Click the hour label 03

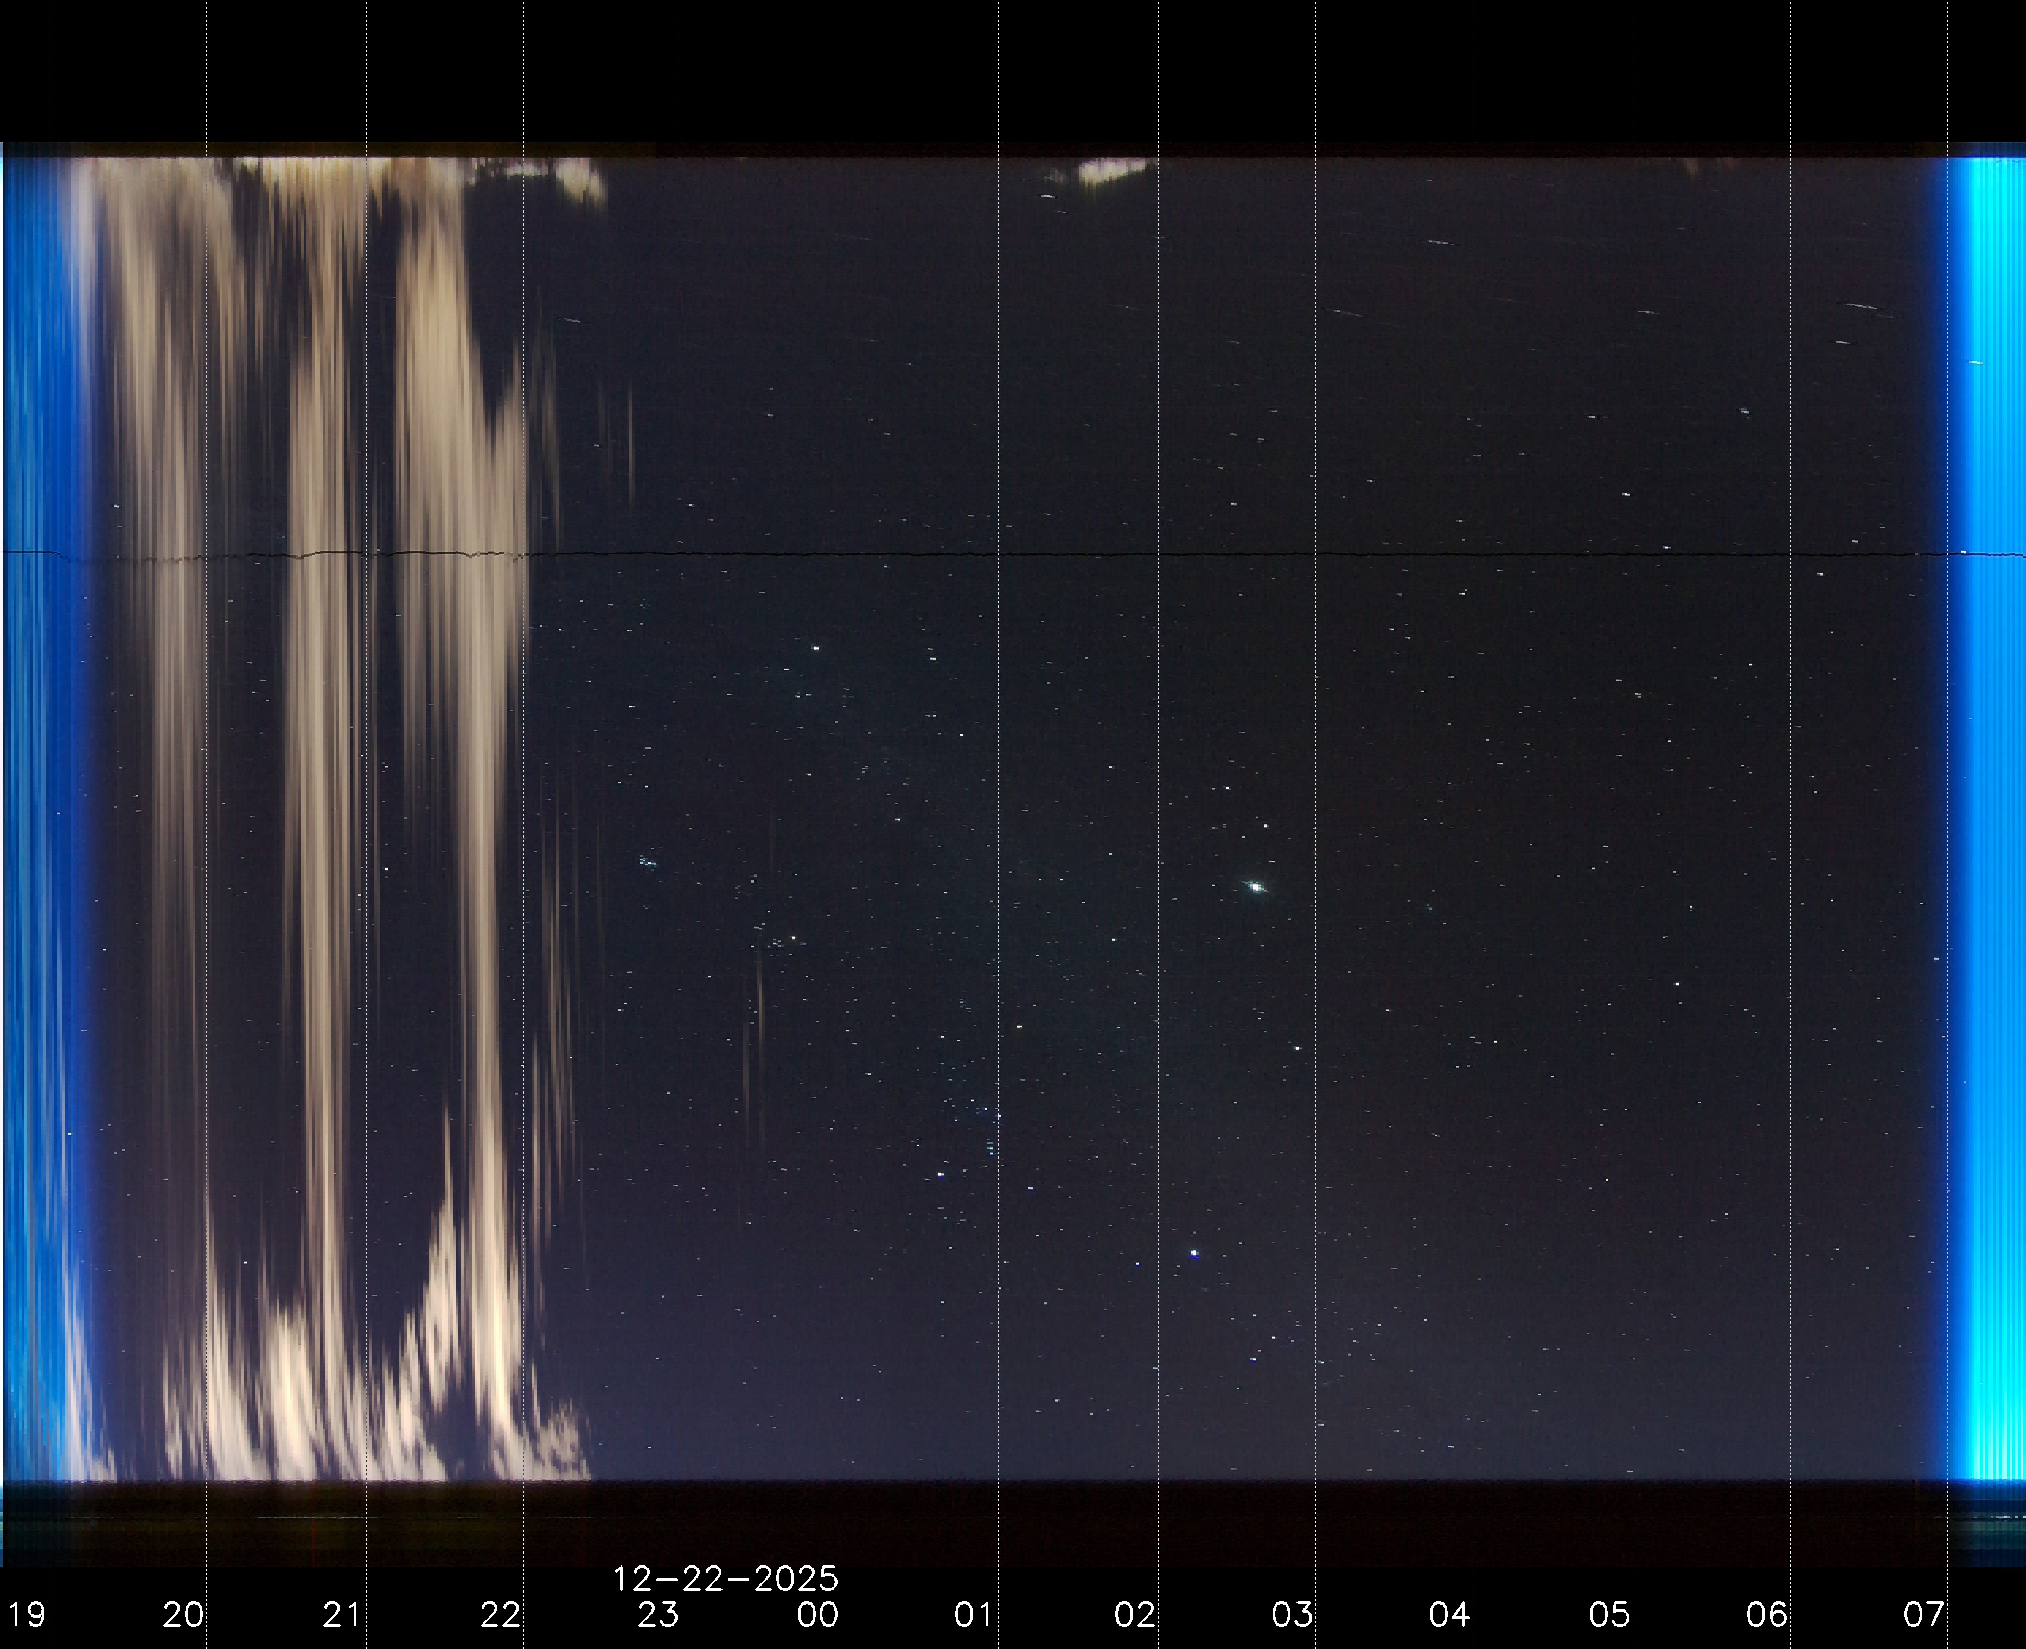click(x=1292, y=1614)
